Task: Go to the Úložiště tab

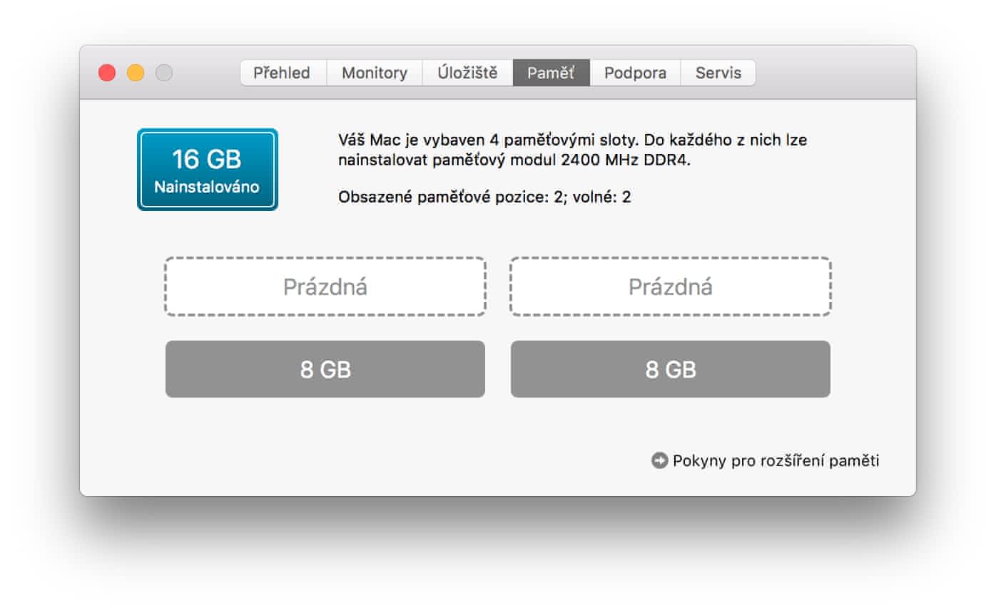Action: [x=467, y=73]
